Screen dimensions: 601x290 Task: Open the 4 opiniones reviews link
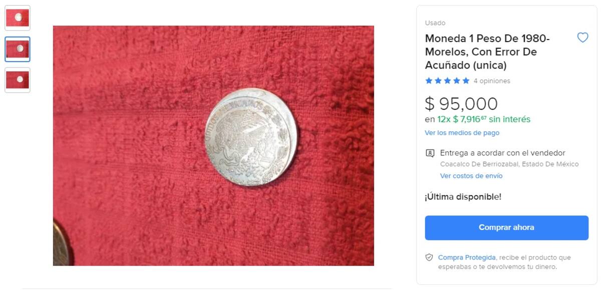[x=492, y=81]
